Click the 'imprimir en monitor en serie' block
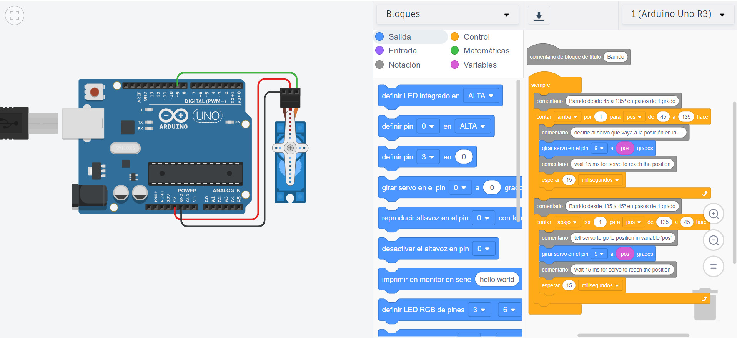 coord(426,280)
